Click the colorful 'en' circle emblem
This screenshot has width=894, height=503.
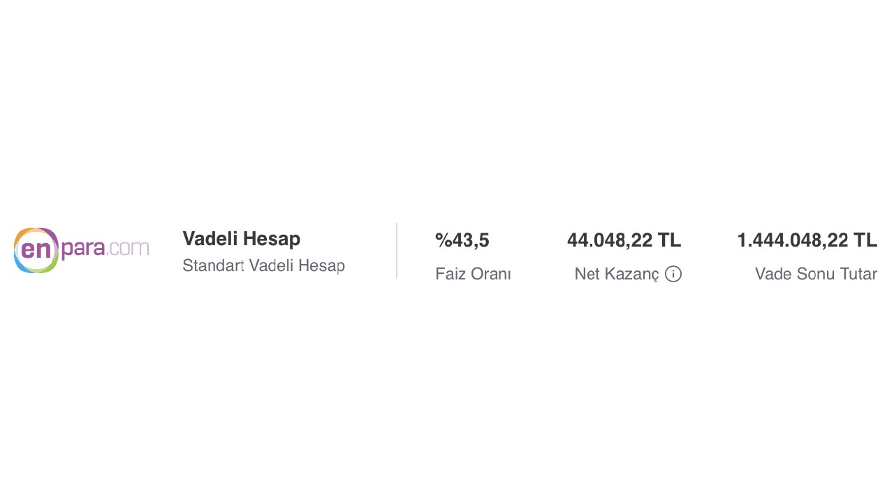[x=36, y=250]
